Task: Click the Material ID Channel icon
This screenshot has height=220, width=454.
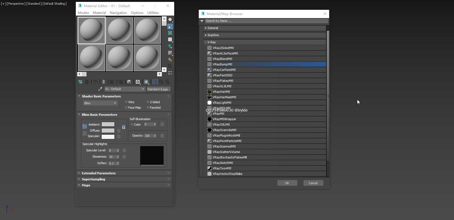Action: [x=138, y=82]
